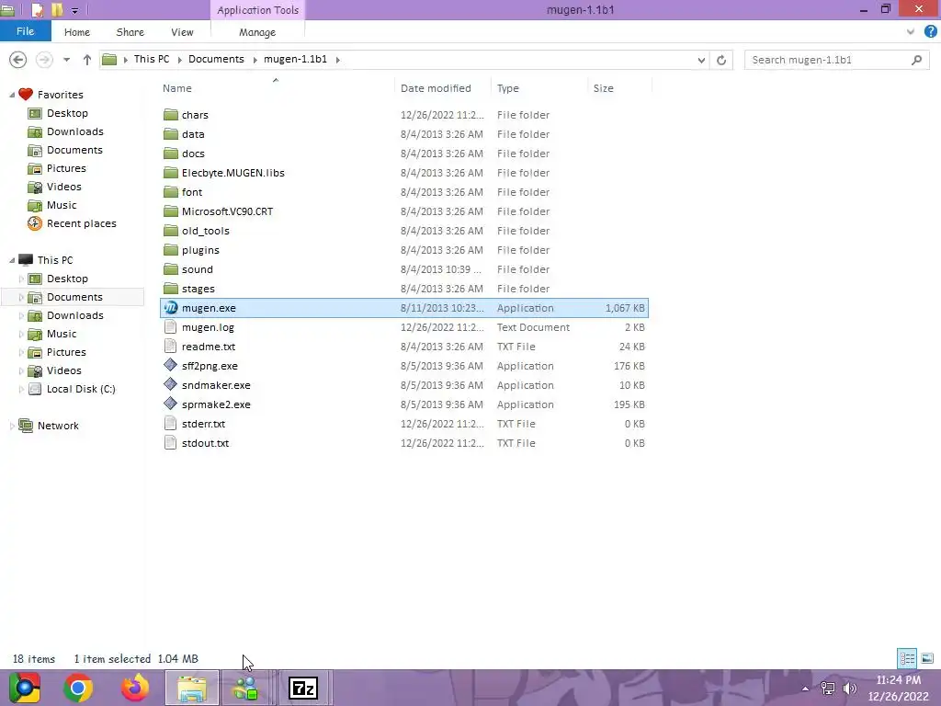Open the Manage ribbon tab
This screenshot has height=706, width=941.
pyautogui.click(x=257, y=32)
